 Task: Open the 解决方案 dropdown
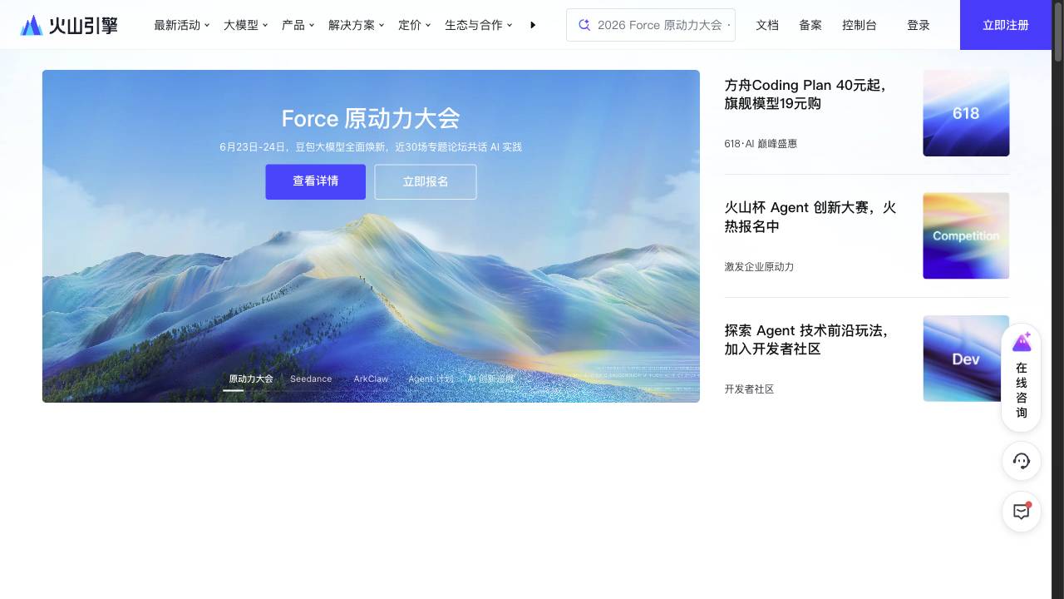click(x=356, y=25)
